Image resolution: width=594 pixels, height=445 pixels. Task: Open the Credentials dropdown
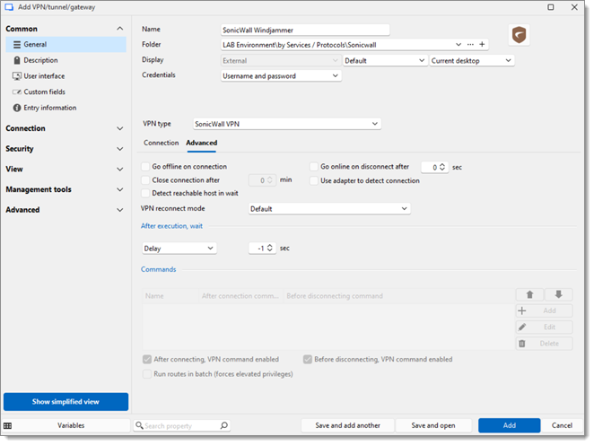tap(281, 75)
